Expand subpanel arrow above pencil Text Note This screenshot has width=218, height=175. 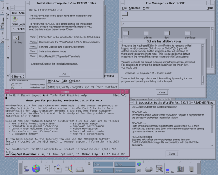click(69, 162)
